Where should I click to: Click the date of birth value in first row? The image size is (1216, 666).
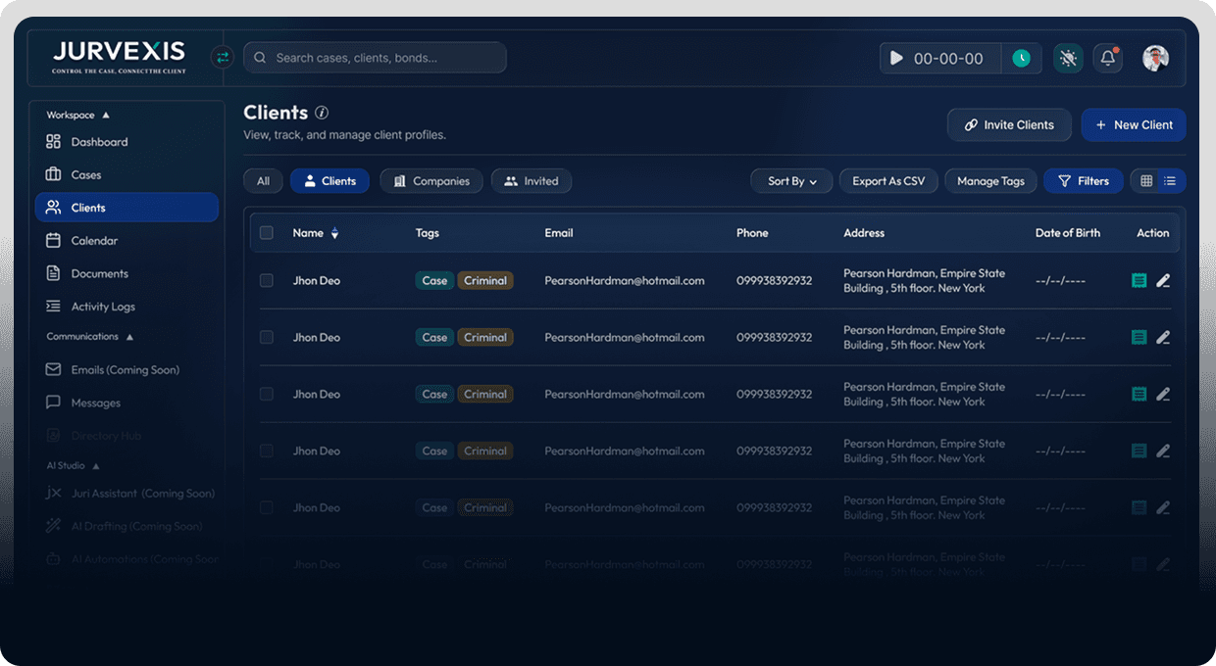[x=1060, y=281]
